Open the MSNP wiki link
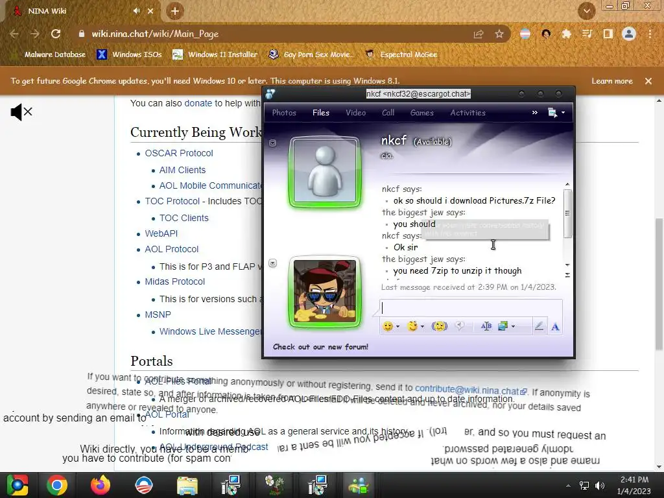664x498 pixels. click(x=158, y=314)
